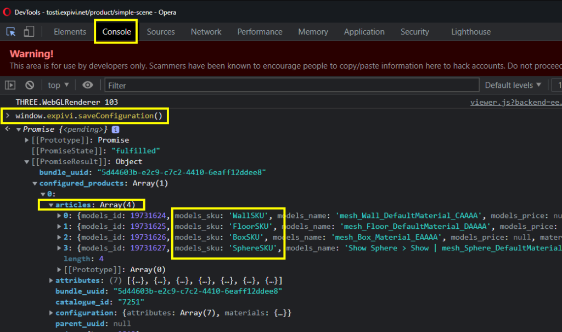The image size is (562, 332).
Task: Open the Default levels dropdown
Action: (x=511, y=85)
